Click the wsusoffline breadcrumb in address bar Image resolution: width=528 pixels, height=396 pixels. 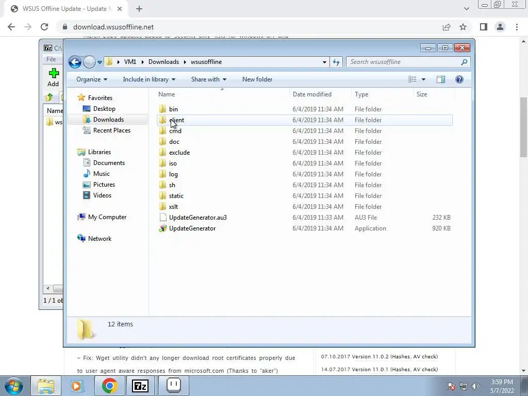coord(206,62)
